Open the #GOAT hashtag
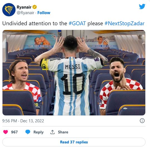This screenshot has height=147, width=150. pyautogui.click(x=77, y=23)
